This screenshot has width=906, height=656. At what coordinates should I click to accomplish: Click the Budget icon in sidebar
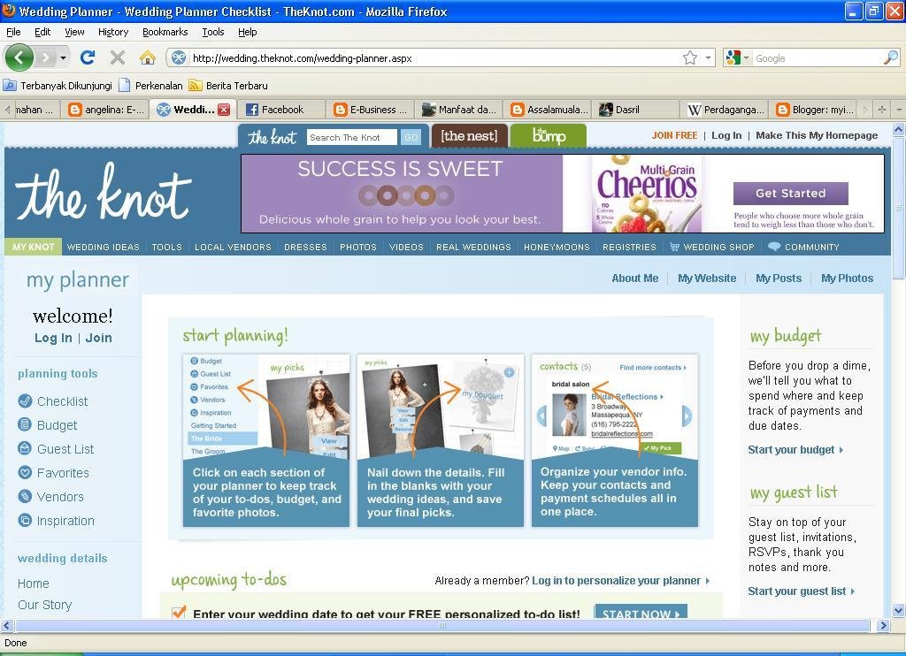coord(25,425)
